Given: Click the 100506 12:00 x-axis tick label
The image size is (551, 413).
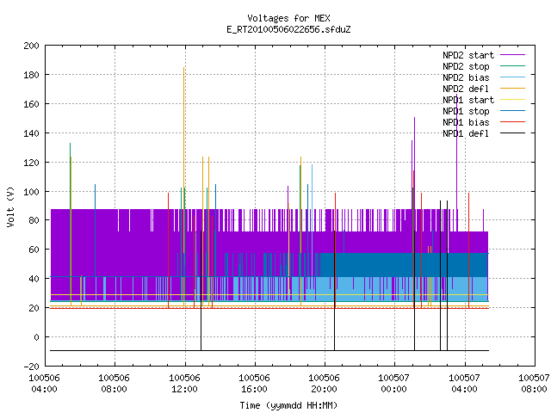Looking at the screenshot, I should pos(184,384).
